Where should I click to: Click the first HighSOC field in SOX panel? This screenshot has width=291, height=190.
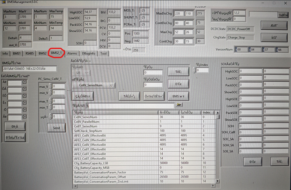pyautogui.click(x=250, y=71)
